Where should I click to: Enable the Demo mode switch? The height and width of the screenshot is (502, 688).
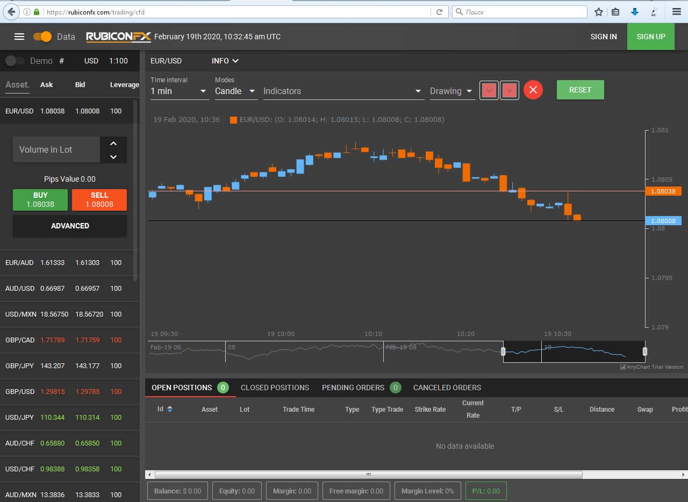(15, 61)
